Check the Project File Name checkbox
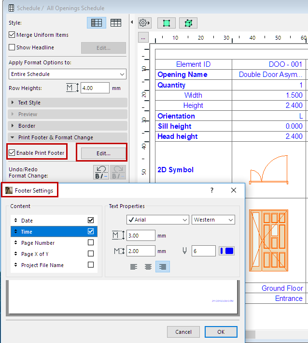Screen dimensions: 308x343 coord(91,265)
